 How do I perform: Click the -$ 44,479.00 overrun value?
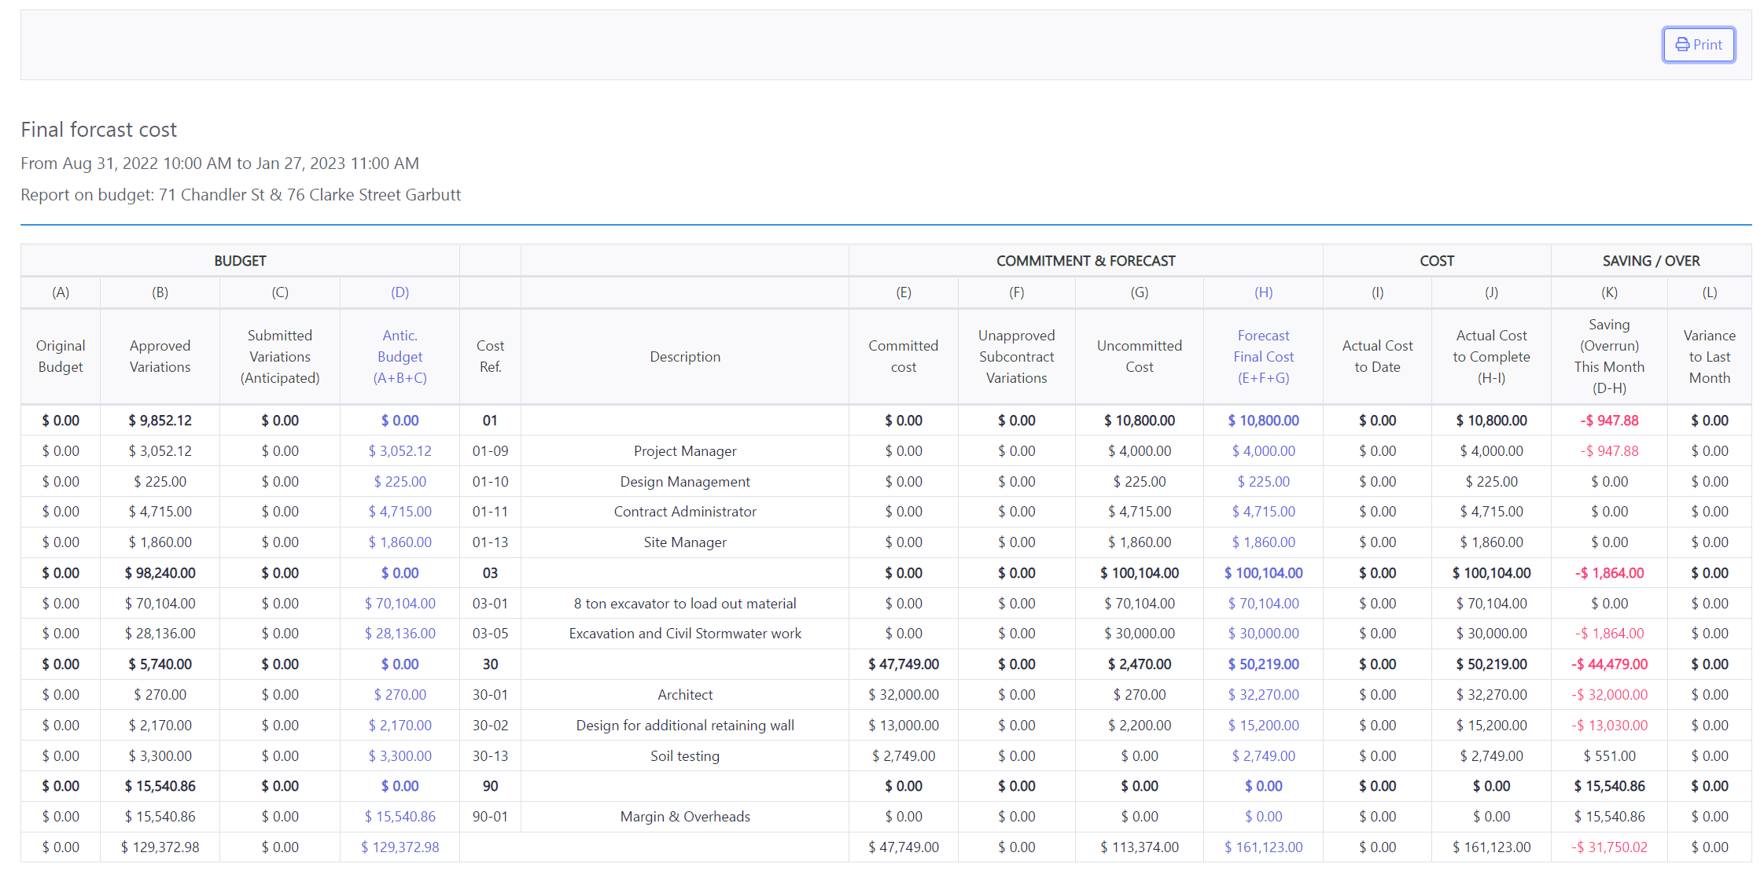pyautogui.click(x=1608, y=664)
